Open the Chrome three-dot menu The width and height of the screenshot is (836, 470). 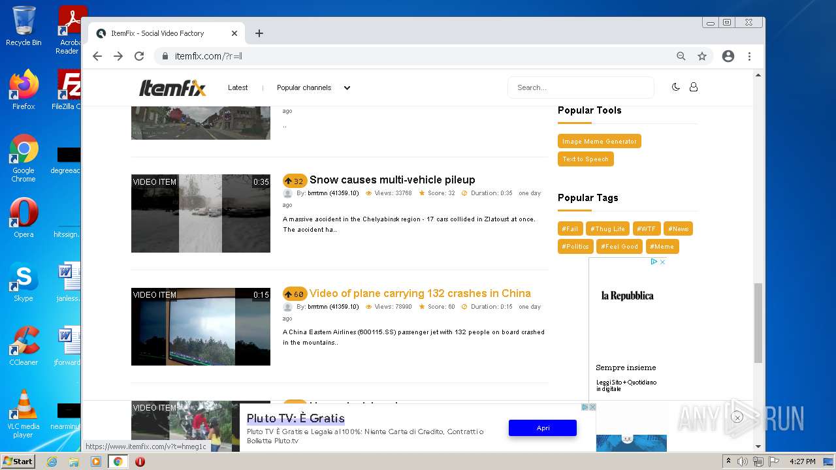(x=750, y=56)
